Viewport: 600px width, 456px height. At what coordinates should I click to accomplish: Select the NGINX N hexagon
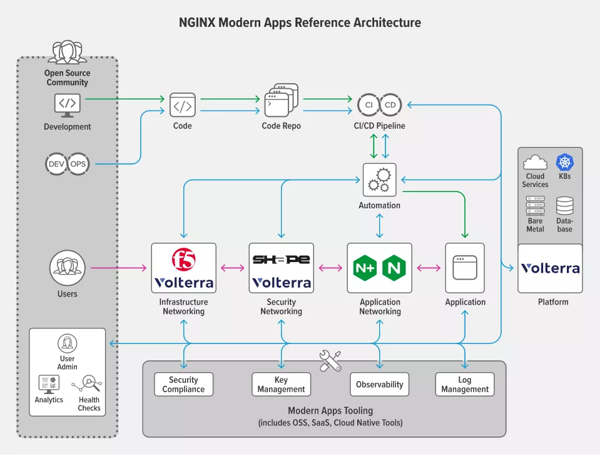pos(394,268)
